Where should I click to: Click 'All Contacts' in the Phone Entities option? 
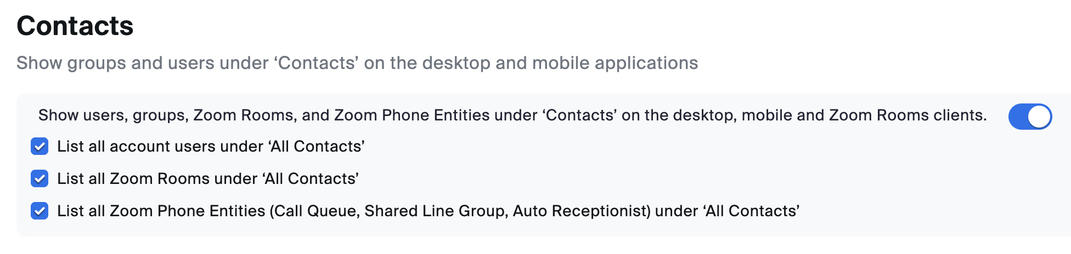click(751, 211)
